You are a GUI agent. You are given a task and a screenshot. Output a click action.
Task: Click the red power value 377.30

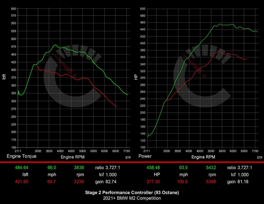[x=153, y=182]
